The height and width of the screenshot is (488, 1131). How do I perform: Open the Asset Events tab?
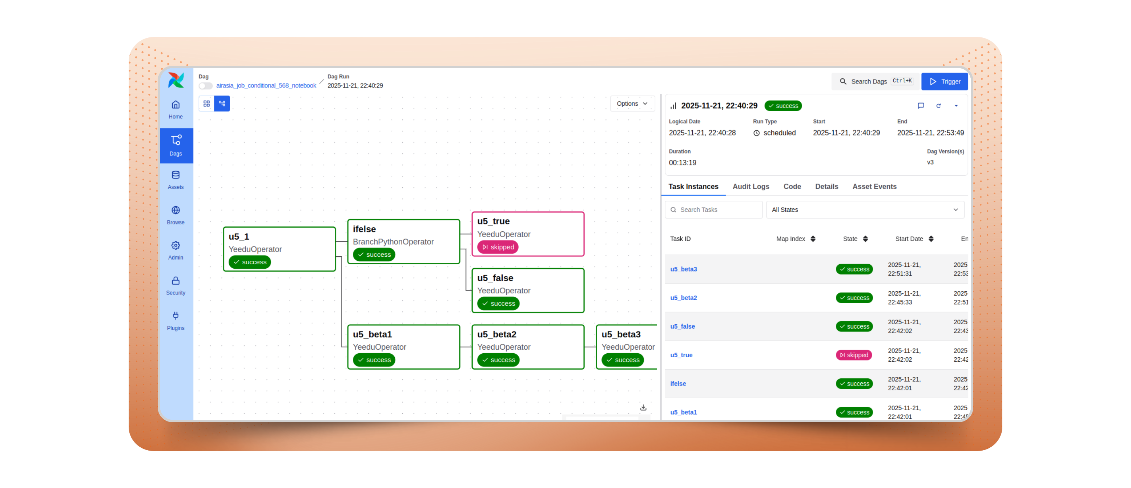pyautogui.click(x=874, y=186)
